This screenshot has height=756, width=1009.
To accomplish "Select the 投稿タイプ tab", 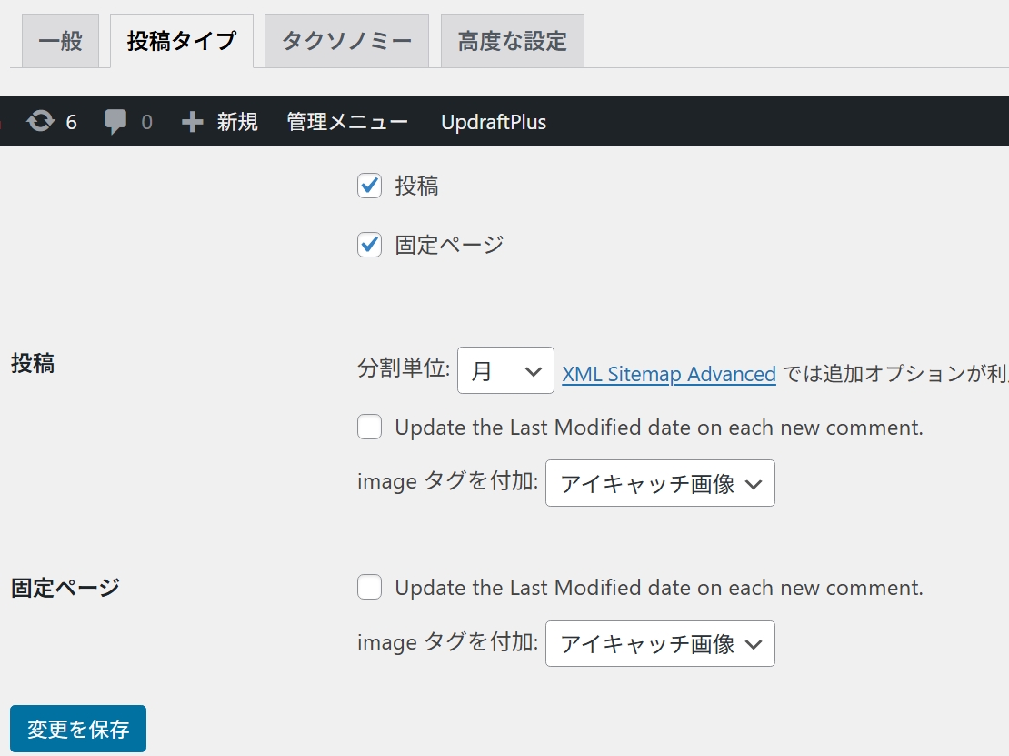I will coord(180,40).
